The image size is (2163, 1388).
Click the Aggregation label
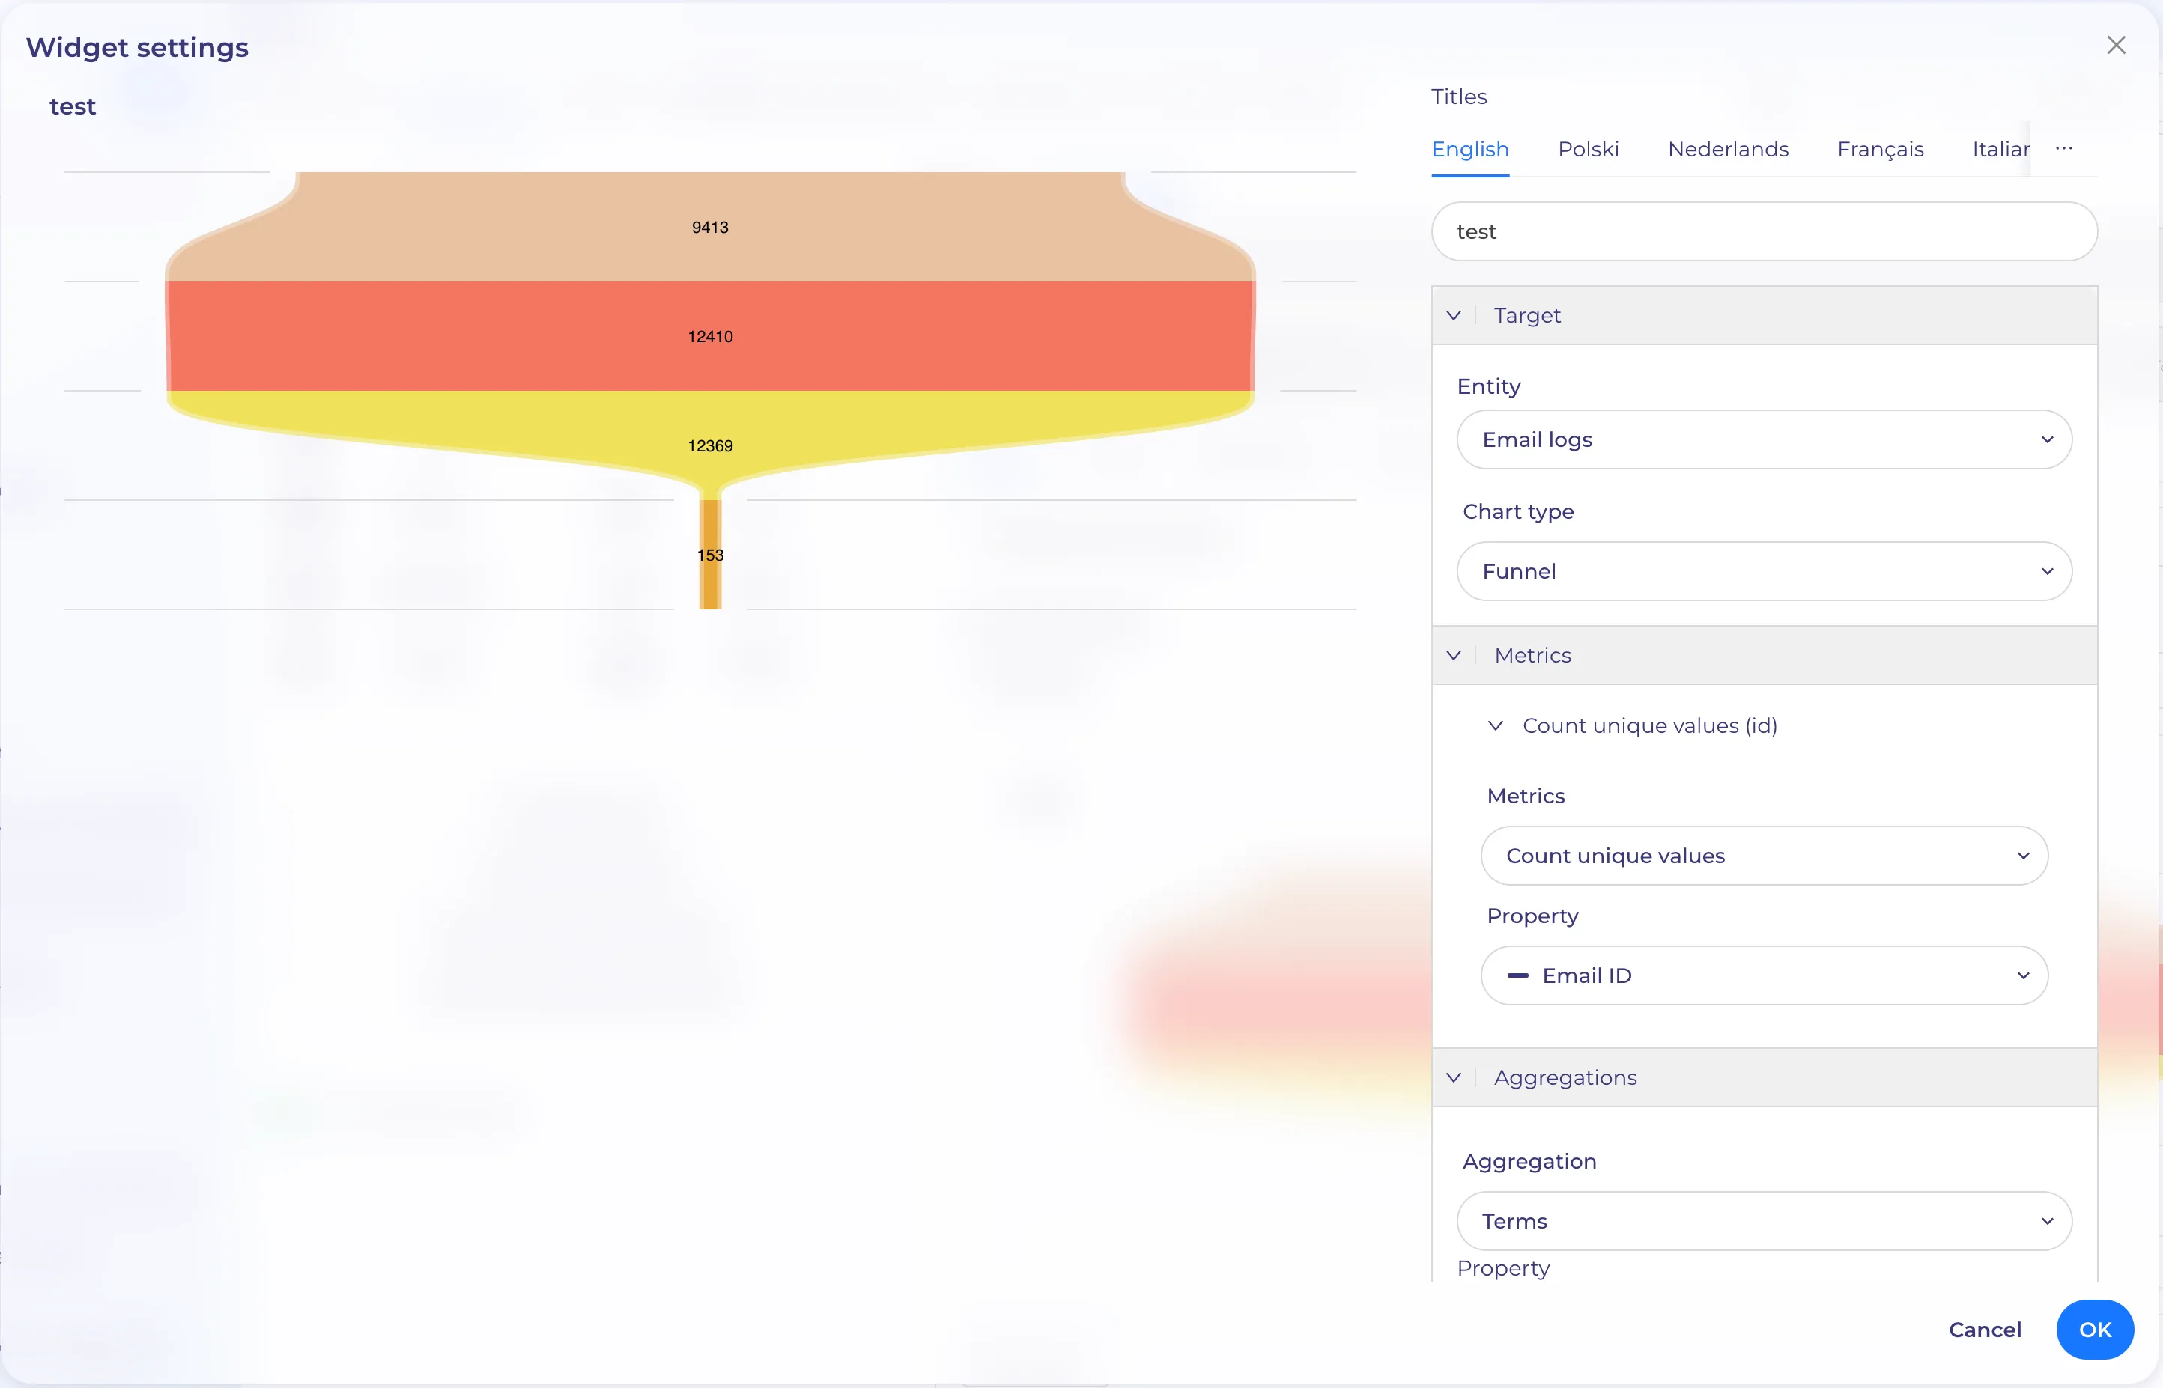pyautogui.click(x=1529, y=1162)
